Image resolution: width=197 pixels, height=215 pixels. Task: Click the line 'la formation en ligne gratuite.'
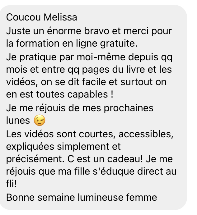(72, 43)
